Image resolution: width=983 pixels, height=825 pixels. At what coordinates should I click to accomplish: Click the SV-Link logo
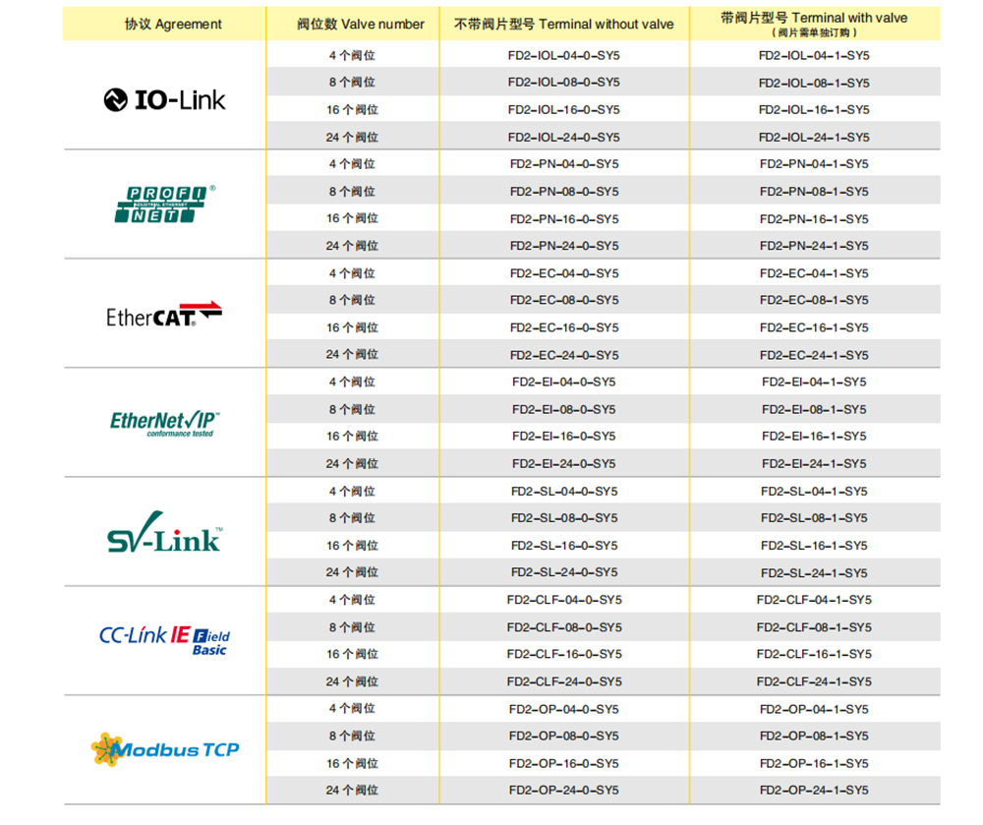click(x=165, y=532)
